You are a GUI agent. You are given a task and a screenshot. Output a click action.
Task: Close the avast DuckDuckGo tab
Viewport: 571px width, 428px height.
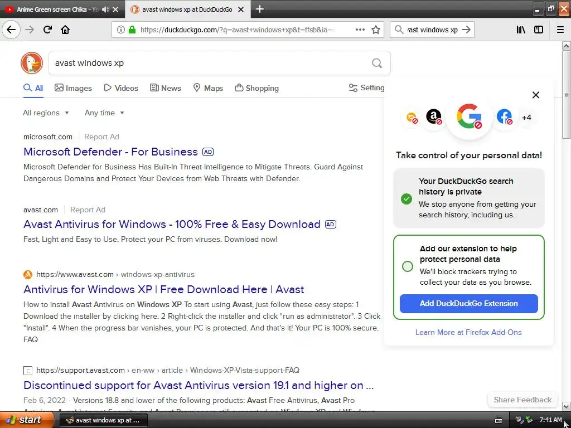[x=241, y=9]
